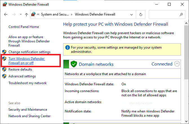Open Troubleshoot my network link

27,83
